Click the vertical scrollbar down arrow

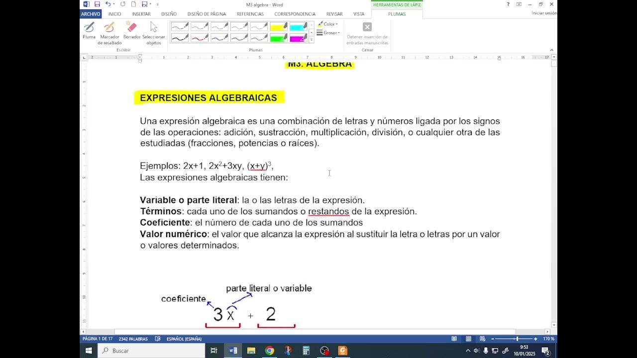pyautogui.click(x=554, y=325)
